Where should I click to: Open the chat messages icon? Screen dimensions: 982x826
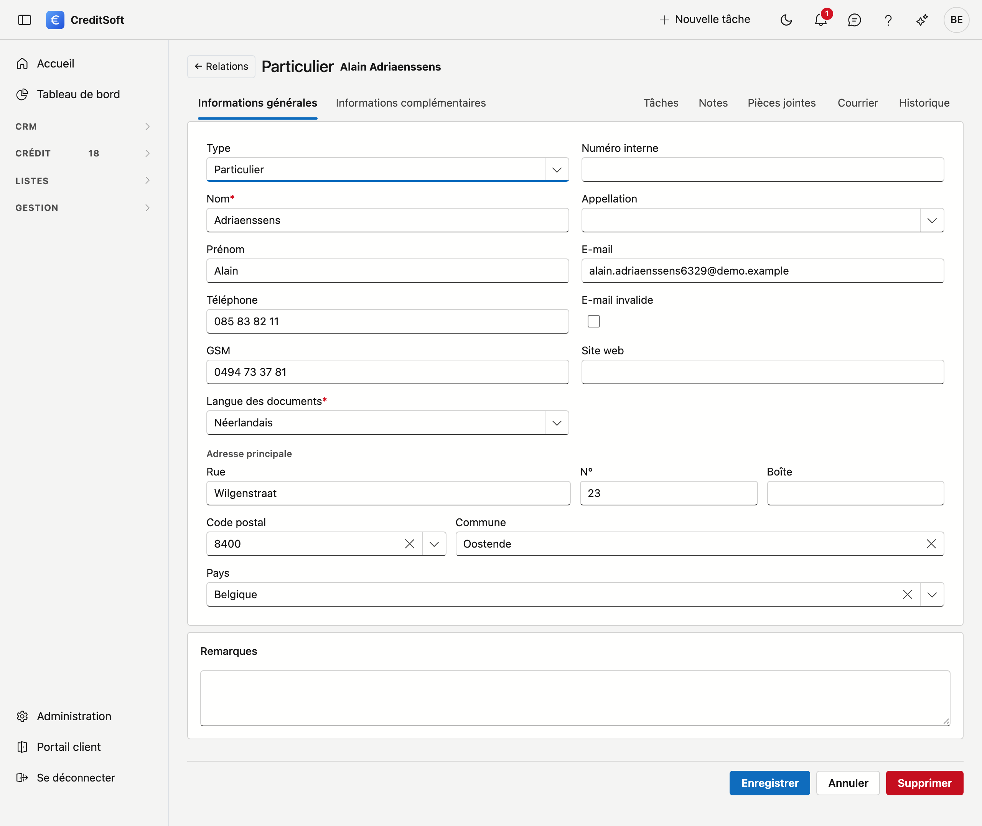[x=854, y=20]
